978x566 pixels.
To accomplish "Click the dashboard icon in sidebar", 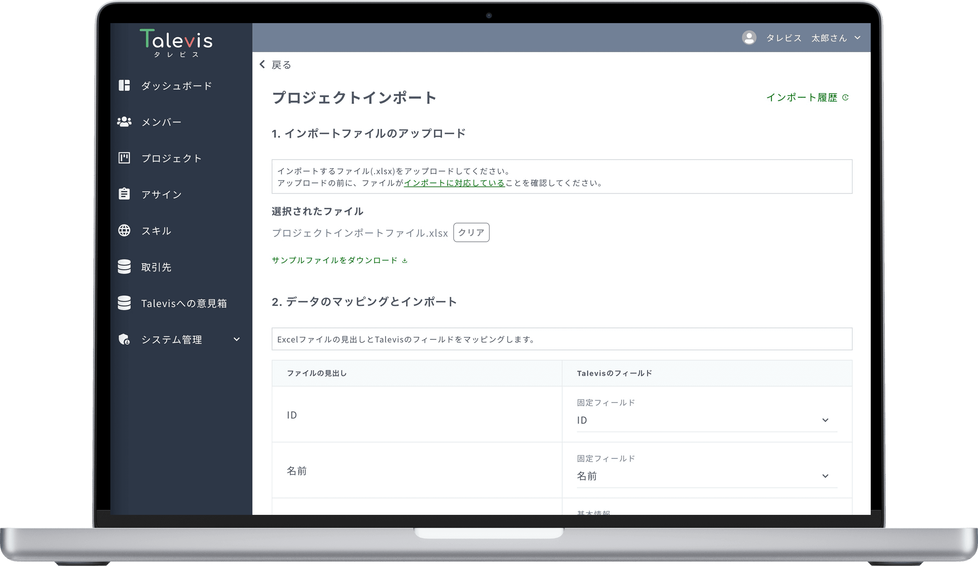I will tap(124, 85).
